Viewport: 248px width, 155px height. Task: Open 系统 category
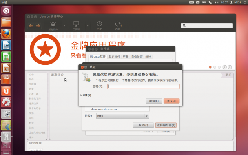[31, 118]
